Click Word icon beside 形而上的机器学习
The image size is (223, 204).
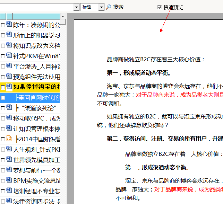pyautogui.click(x=9, y=35)
